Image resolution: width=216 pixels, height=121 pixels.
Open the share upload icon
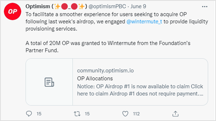[x=175, y=114]
